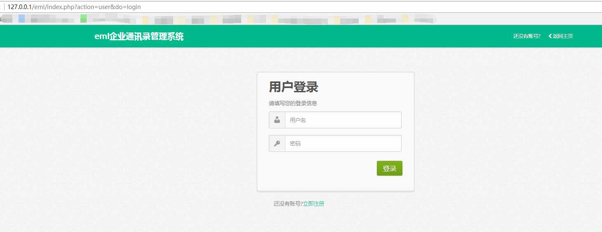Image resolution: width=602 pixels, height=232 pixels.
Task: Click the 请填写您的登录信息 instruction text
Action: (x=293, y=103)
